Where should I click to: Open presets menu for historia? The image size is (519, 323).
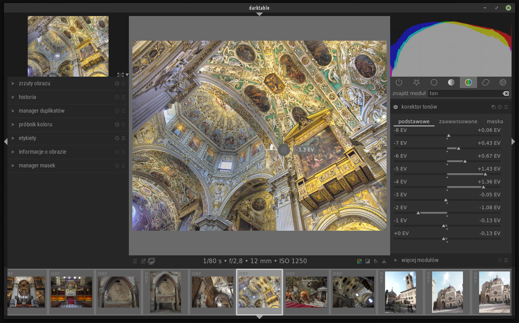(x=123, y=97)
